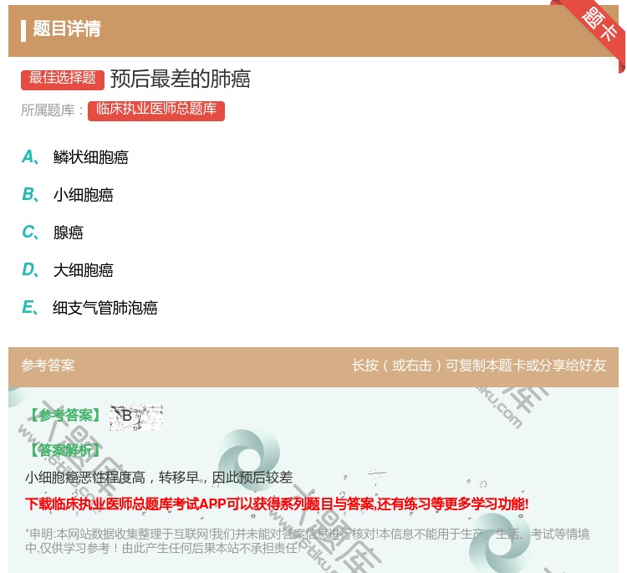Click the question title 预后最差的肺癌

coord(181,79)
